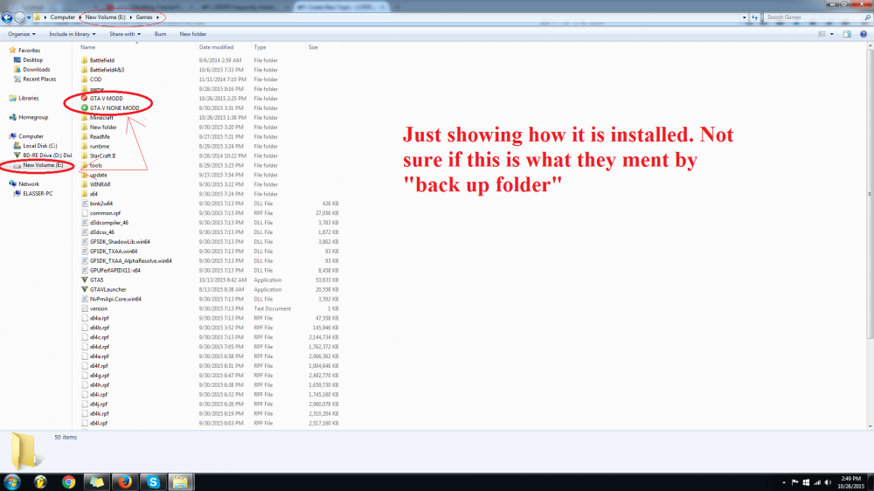
Task: Select New Volume (E:) breadcrumb
Action: tap(106, 17)
